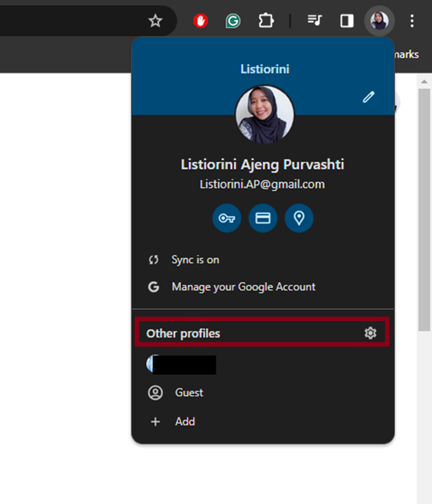Open the Extensions puzzle piece menu
Screen dimensions: 432x504
266,21
